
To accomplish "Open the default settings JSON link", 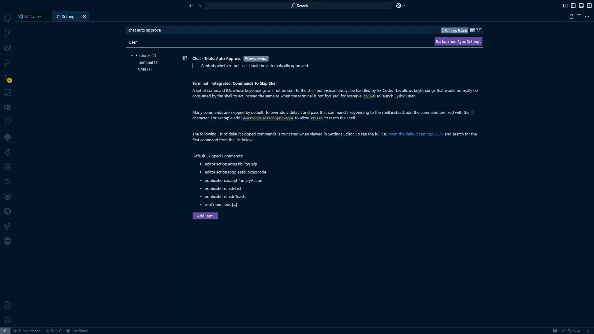I will tap(415, 134).
